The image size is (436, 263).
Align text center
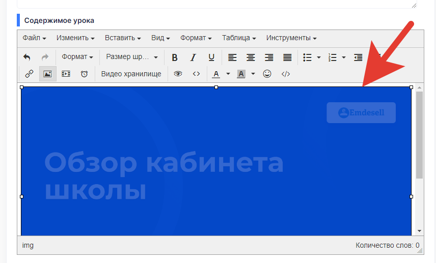251,57
